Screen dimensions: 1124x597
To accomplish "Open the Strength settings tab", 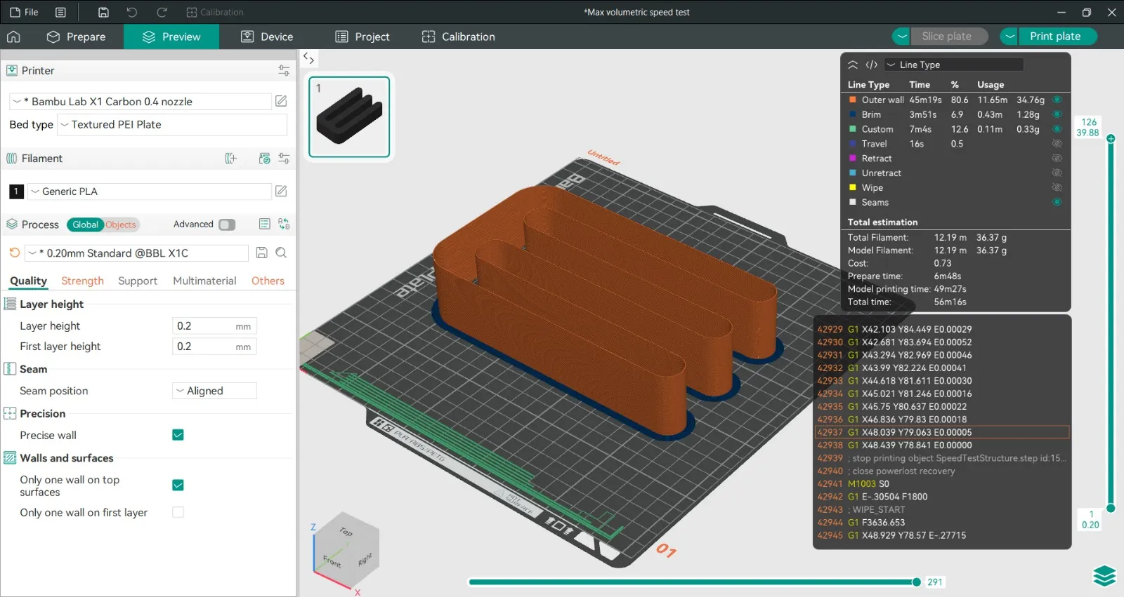I will pos(82,281).
